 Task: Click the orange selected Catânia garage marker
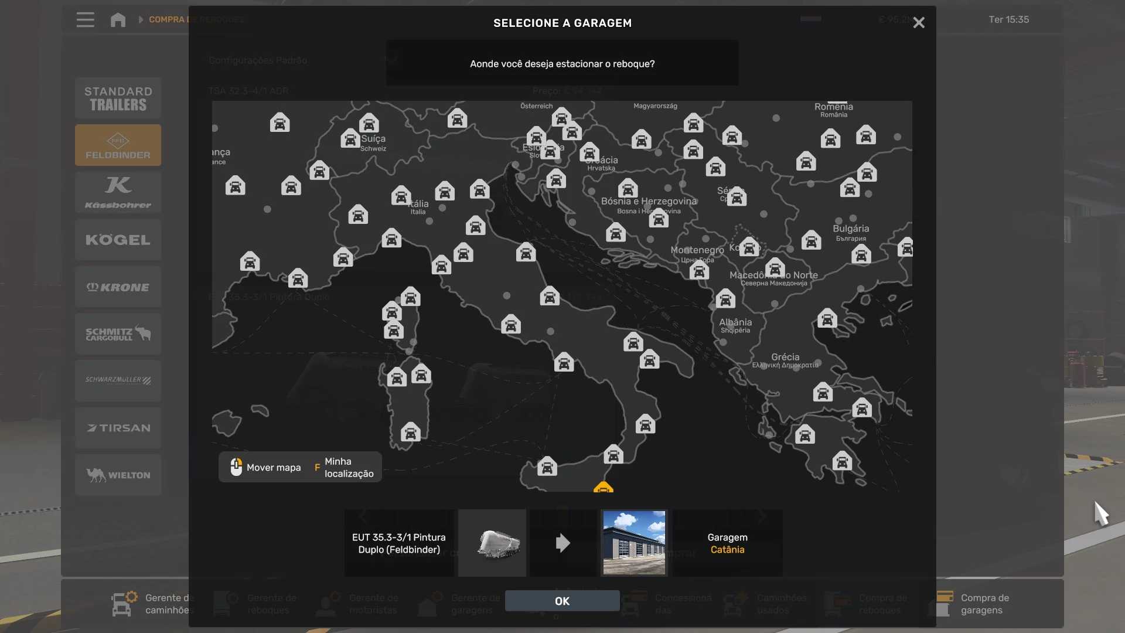point(603,487)
